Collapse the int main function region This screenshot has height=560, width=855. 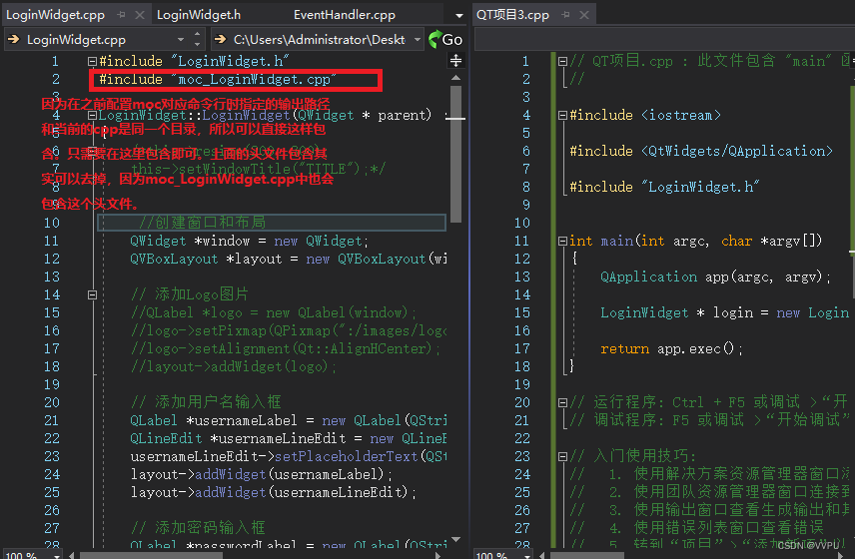coord(562,241)
